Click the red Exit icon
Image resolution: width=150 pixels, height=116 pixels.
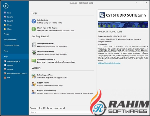tap(5, 78)
